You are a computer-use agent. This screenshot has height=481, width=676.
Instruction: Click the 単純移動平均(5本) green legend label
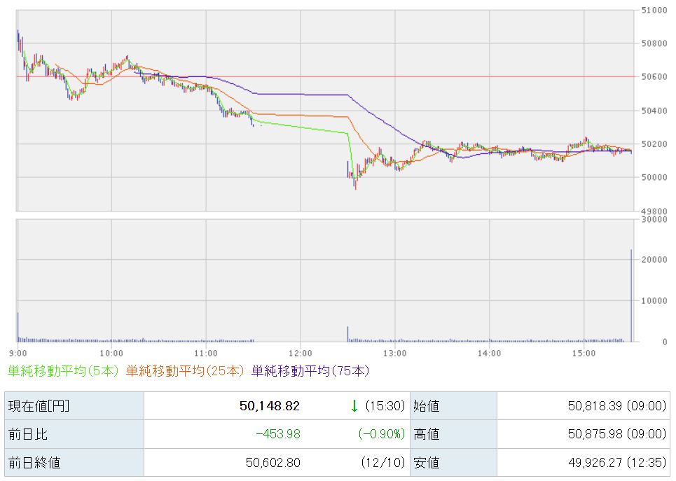[63, 370]
